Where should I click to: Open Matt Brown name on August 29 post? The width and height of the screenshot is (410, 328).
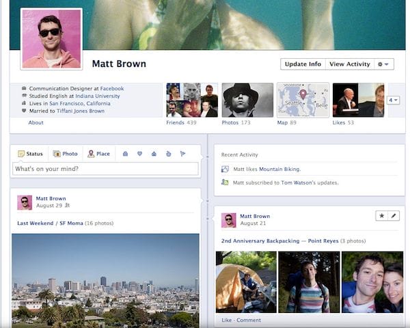[51, 198]
